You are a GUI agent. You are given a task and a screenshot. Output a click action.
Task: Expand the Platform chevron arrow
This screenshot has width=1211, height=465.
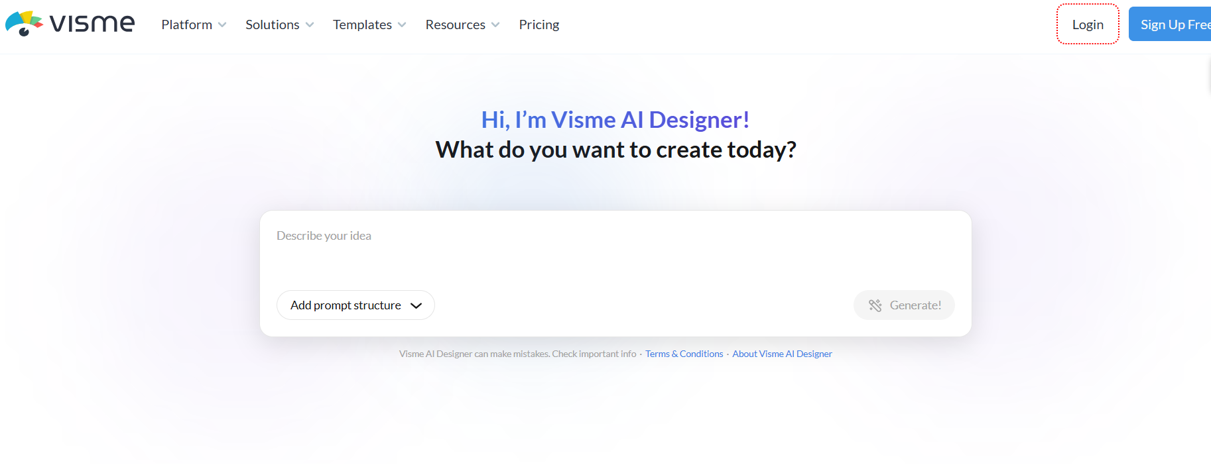click(x=222, y=25)
